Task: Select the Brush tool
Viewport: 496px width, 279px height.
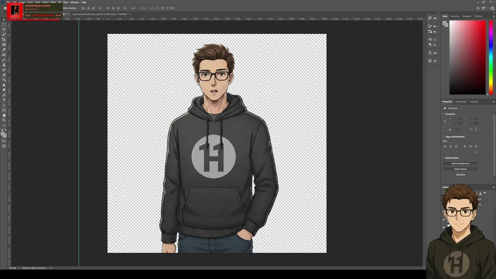Action: tap(4, 60)
